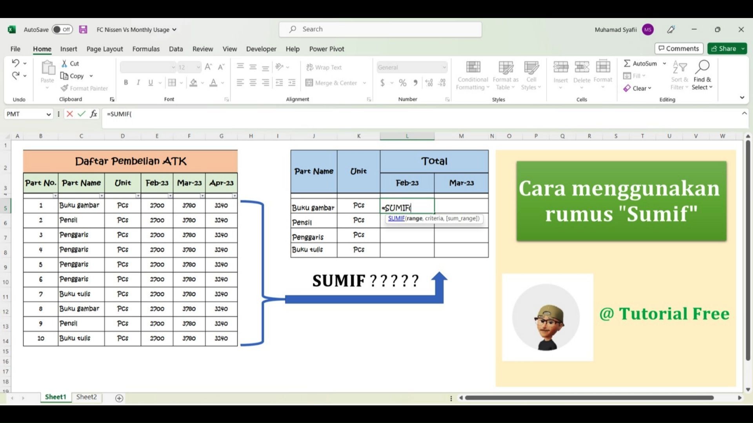Click the Copy icon

point(64,76)
